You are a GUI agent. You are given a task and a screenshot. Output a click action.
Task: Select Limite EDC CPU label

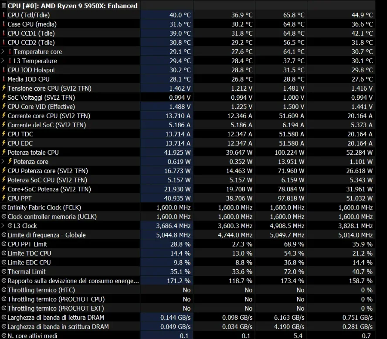click(29, 262)
